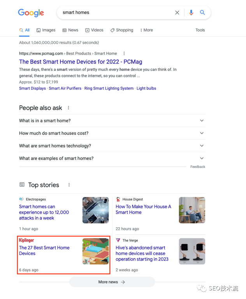Open options menu beside PCMag URL

click(124, 53)
